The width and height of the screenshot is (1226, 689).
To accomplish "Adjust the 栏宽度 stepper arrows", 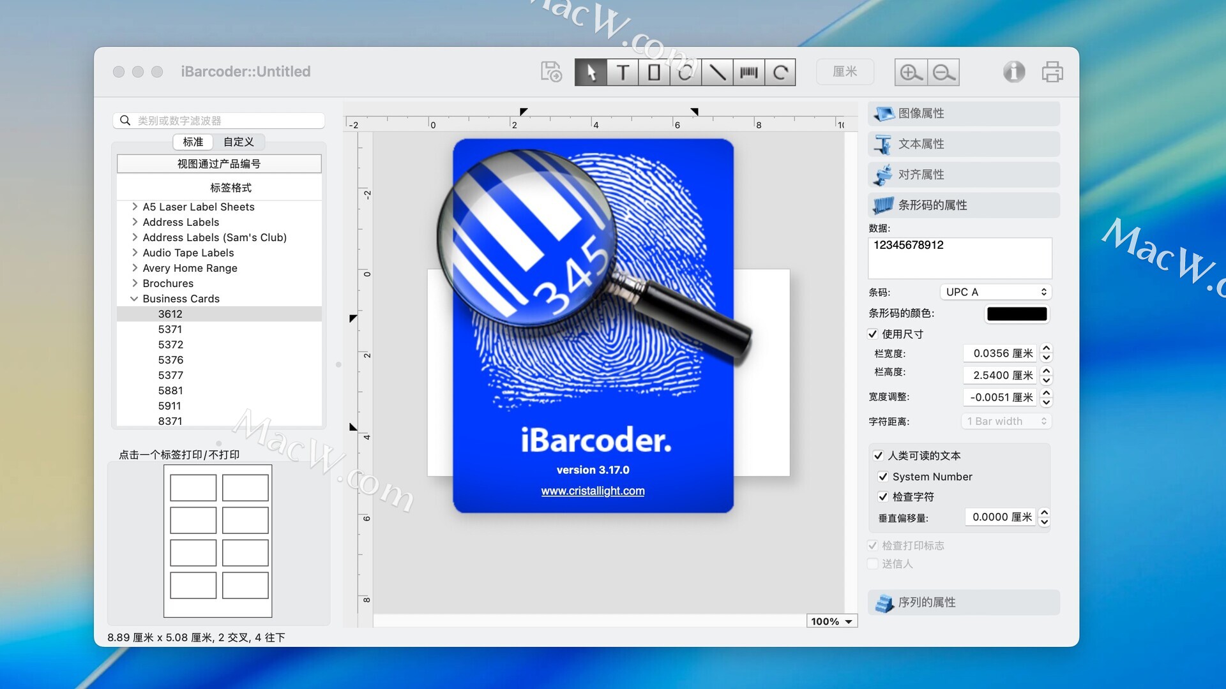I will [x=1046, y=353].
